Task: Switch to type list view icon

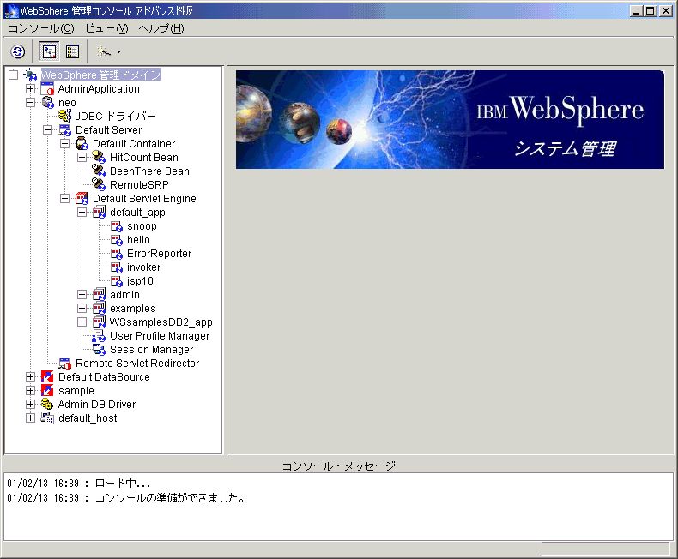Action: (x=72, y=51)
